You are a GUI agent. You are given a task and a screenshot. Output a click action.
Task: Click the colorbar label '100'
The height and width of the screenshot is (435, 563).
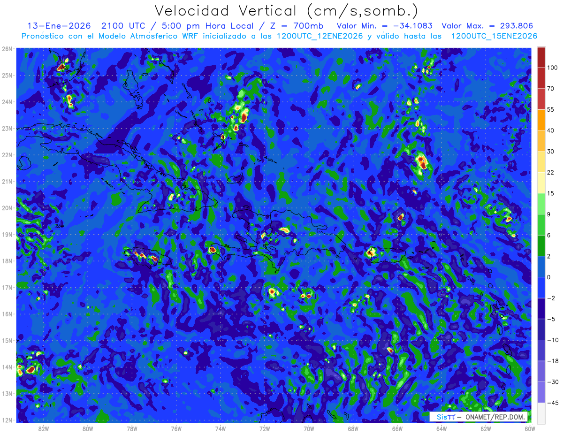point(552,68)
